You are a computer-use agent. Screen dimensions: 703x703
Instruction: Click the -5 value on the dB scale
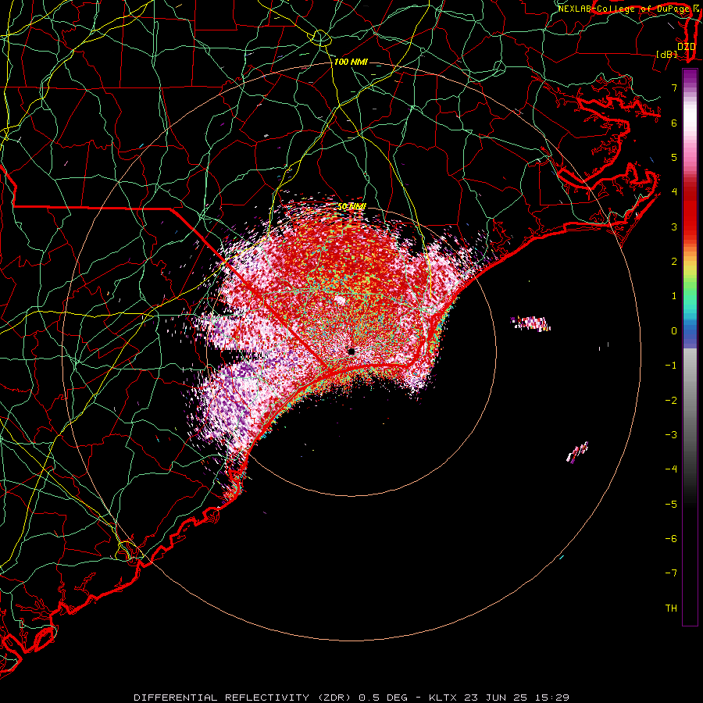pyautogui.click(x=671, y=505)
